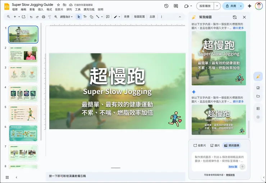Open the comments panel icon
Viewport: 266px width, 183px height.
[176, 6]
